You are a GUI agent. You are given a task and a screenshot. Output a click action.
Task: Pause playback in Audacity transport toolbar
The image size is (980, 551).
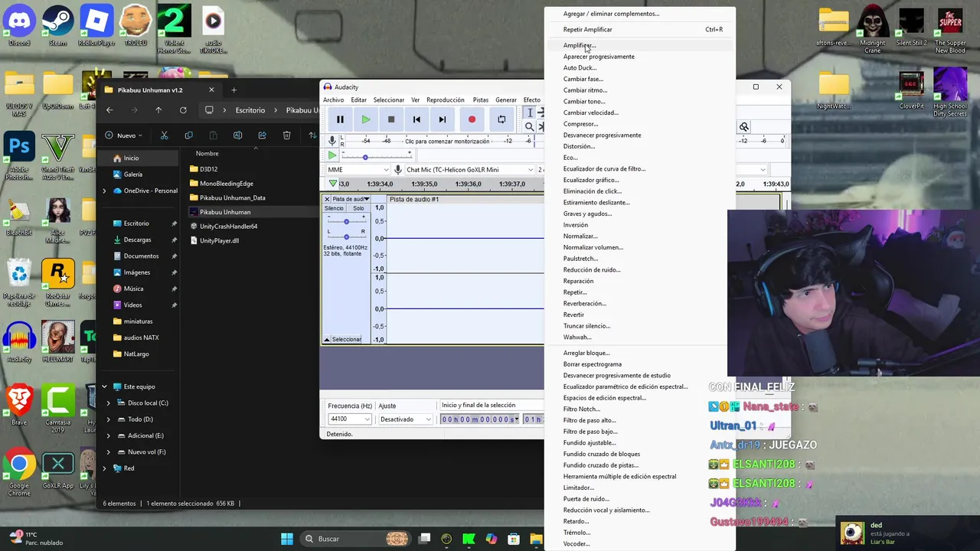coord(340,119)
